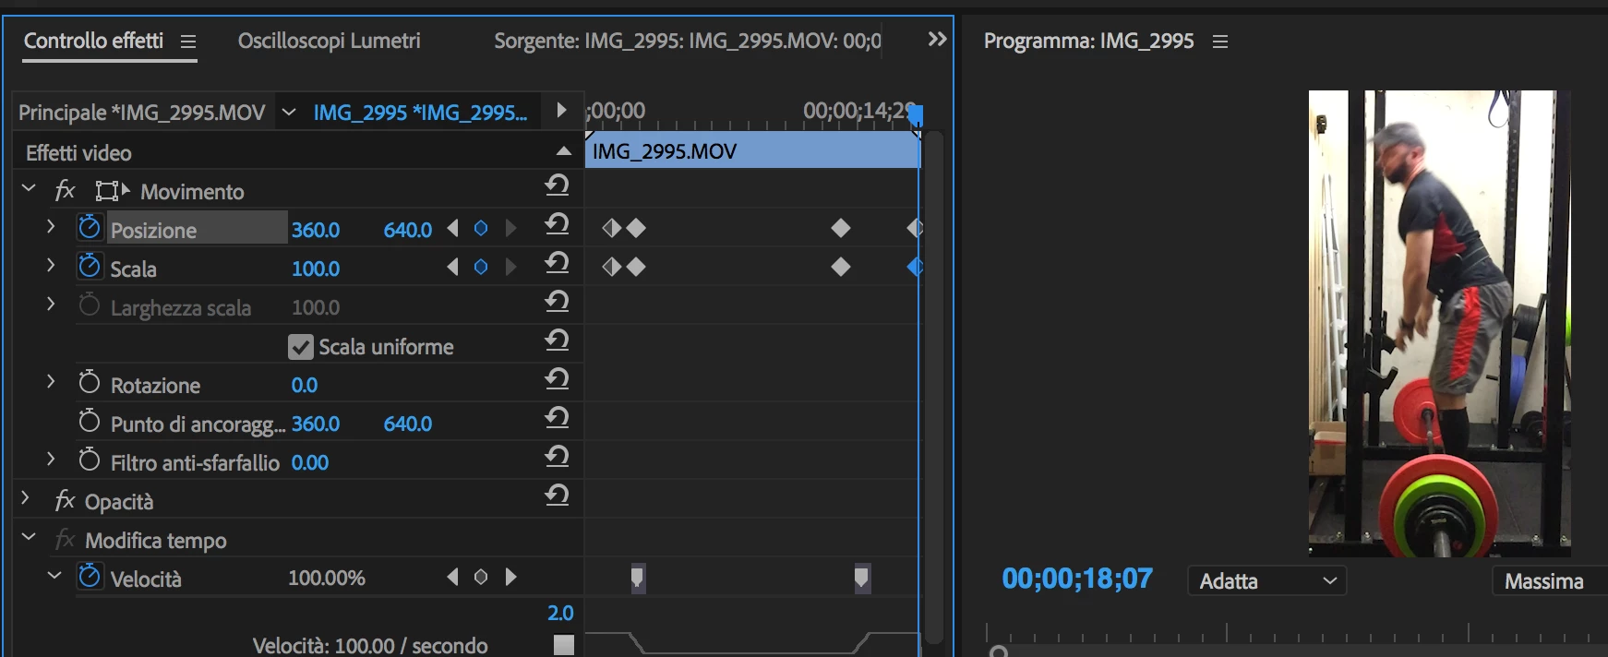Select the IMG_2995.MOV clip bar in effect timeline
The image size is (1608, 657).
(753, 150)
